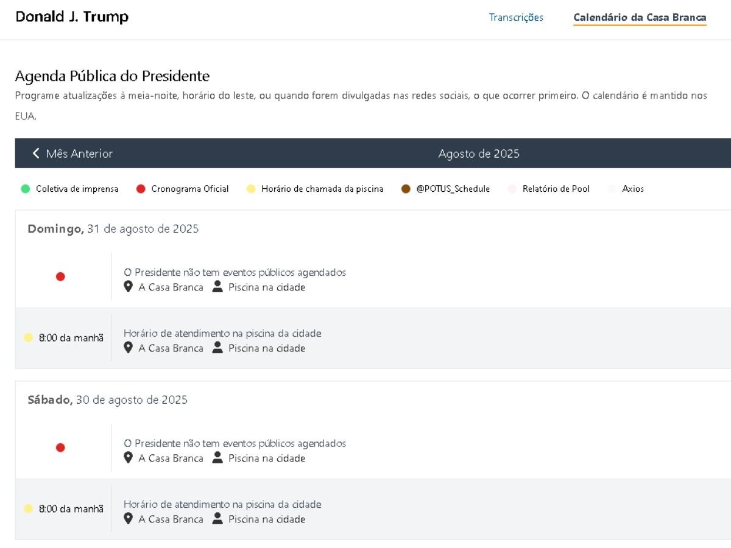Image resolution: width=731 pixels, height=548 pixels.
Task: Click the green Coletiva de imprensa dot
Action: [25, 189]
